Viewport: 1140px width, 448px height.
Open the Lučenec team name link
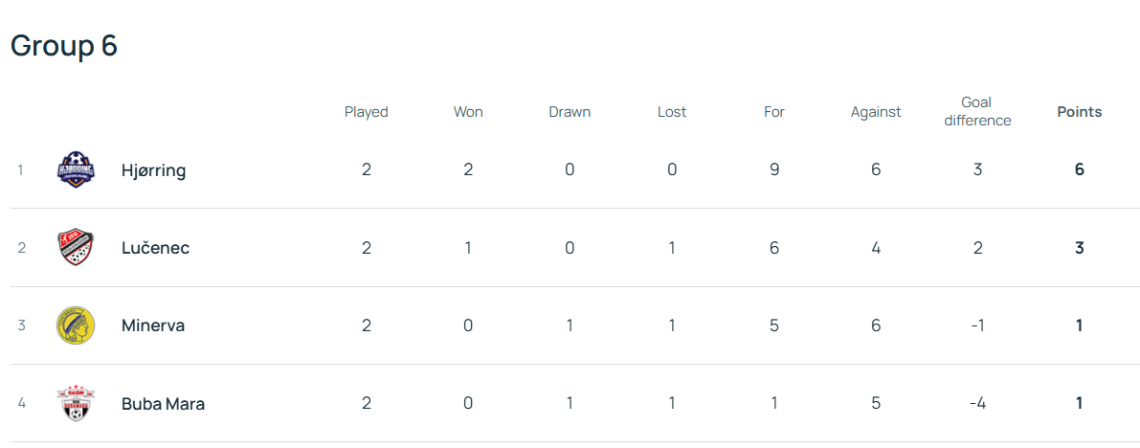coord(155,248)
